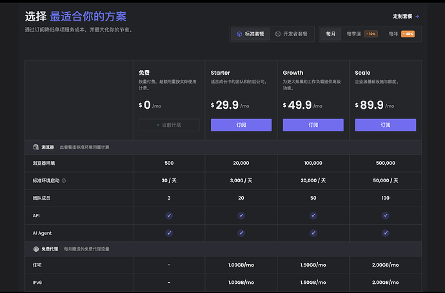Choose 每年 yearly billing
The image size is (445, 293).
pos(402,34)
